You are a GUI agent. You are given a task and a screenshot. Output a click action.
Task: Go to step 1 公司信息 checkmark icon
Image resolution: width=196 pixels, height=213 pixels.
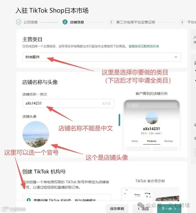(19, 22)
